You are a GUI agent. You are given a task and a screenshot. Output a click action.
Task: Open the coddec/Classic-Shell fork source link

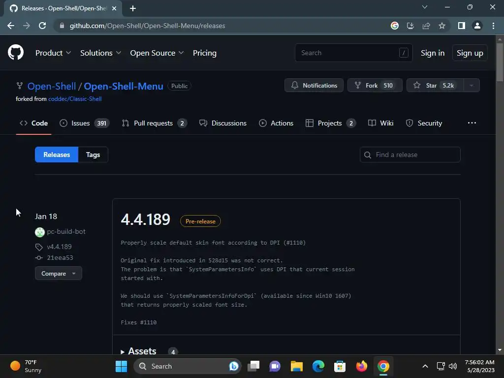[x=75, y=99]
